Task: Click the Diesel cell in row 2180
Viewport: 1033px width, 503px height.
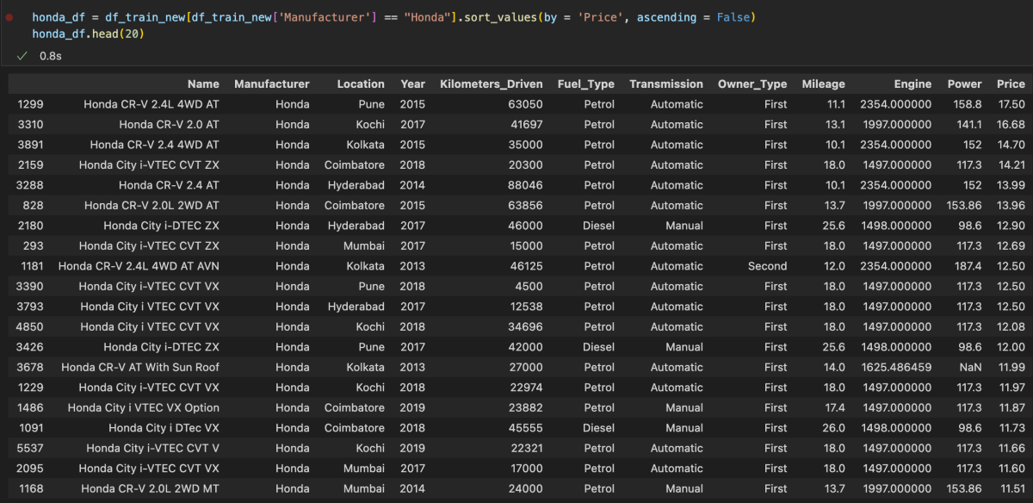Action: click(599, 226)
